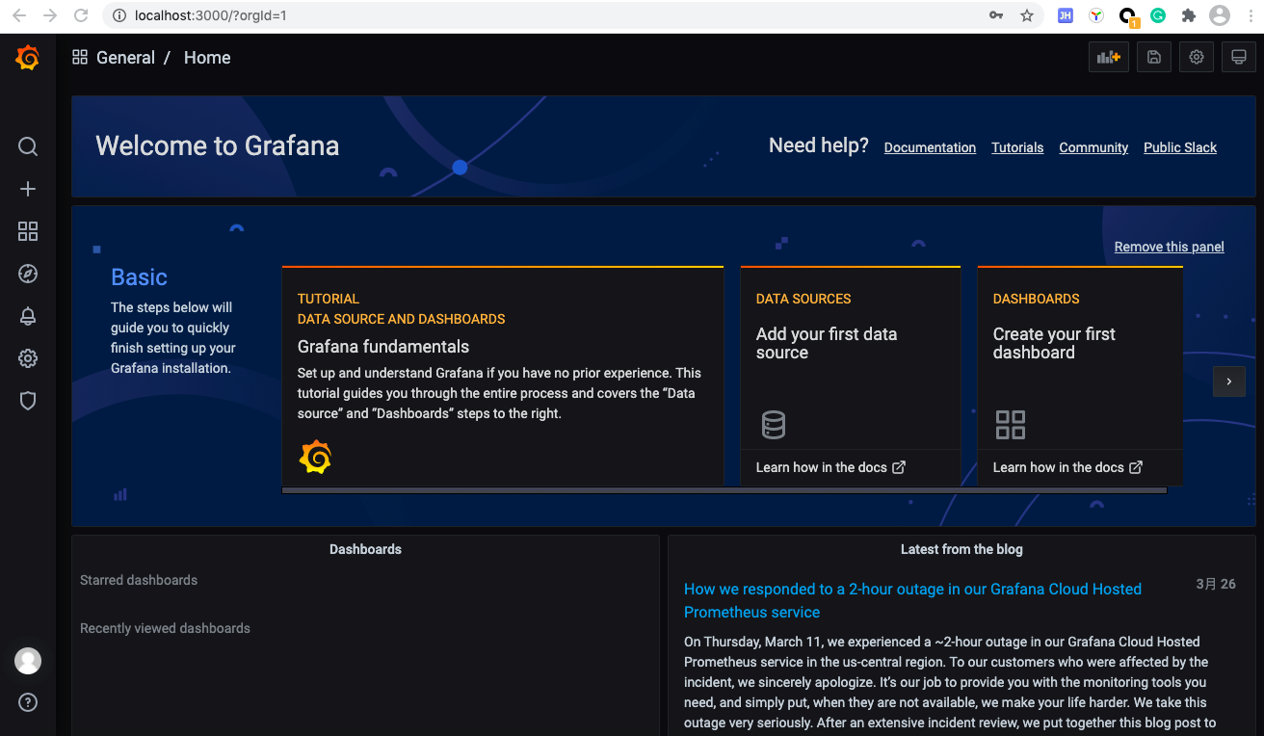Click Remove this panel link
The image size is (1264, 736).
(1170, 247)
